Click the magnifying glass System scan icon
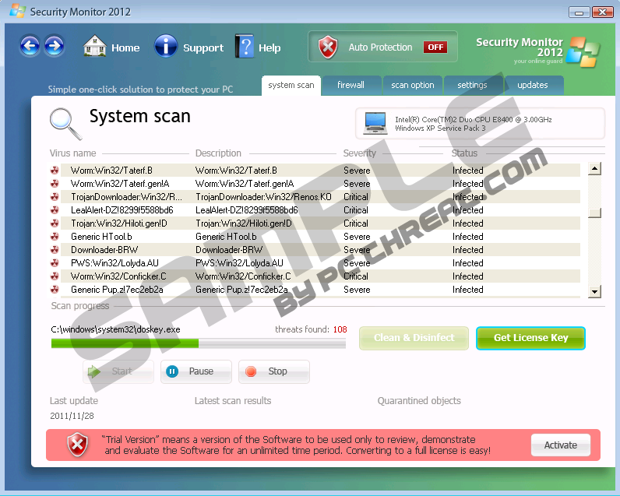This screenshot has width=620, height=496. pyautogui.click(x=65, y=124)
